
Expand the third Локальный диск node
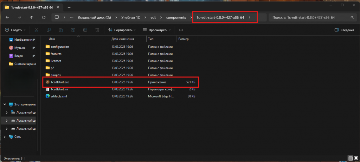click(x=7, y=129)
